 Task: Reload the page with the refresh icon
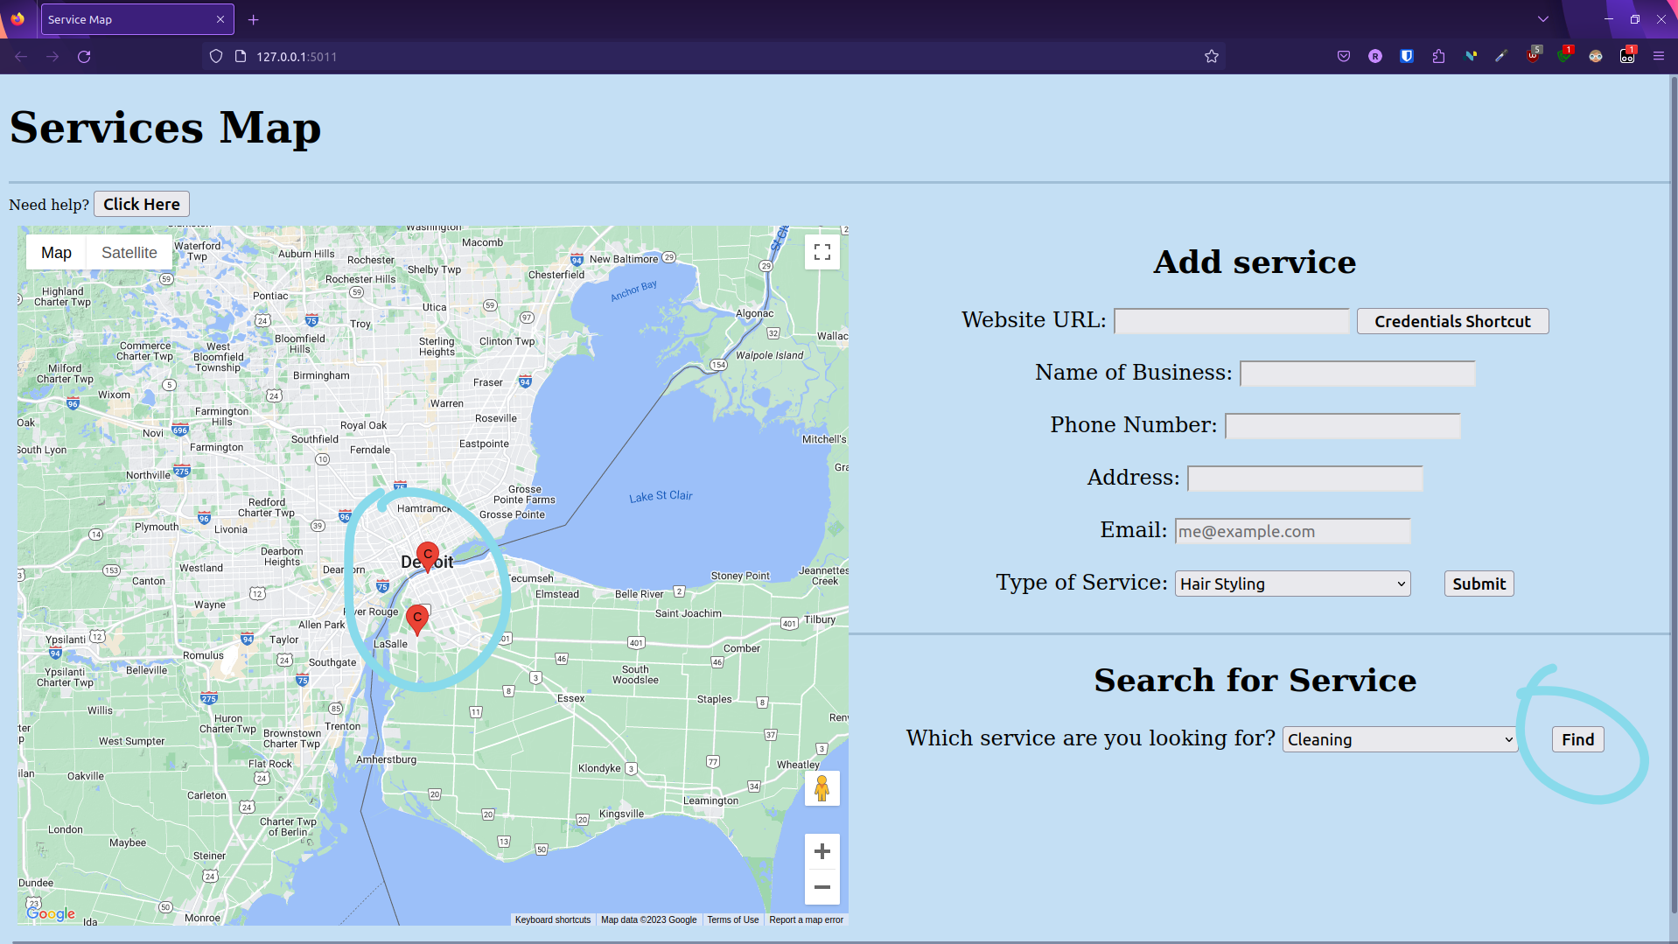[x=84, y=56]
